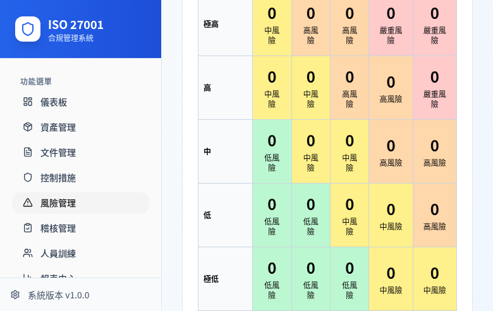Viewport: 493px width, 311px height.
Task: Click the system version gear icon
Action: click(x=15, y=295)
